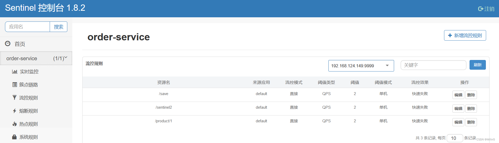
Task: Click the flame icon for 热点规则
Action: [14, 124]
